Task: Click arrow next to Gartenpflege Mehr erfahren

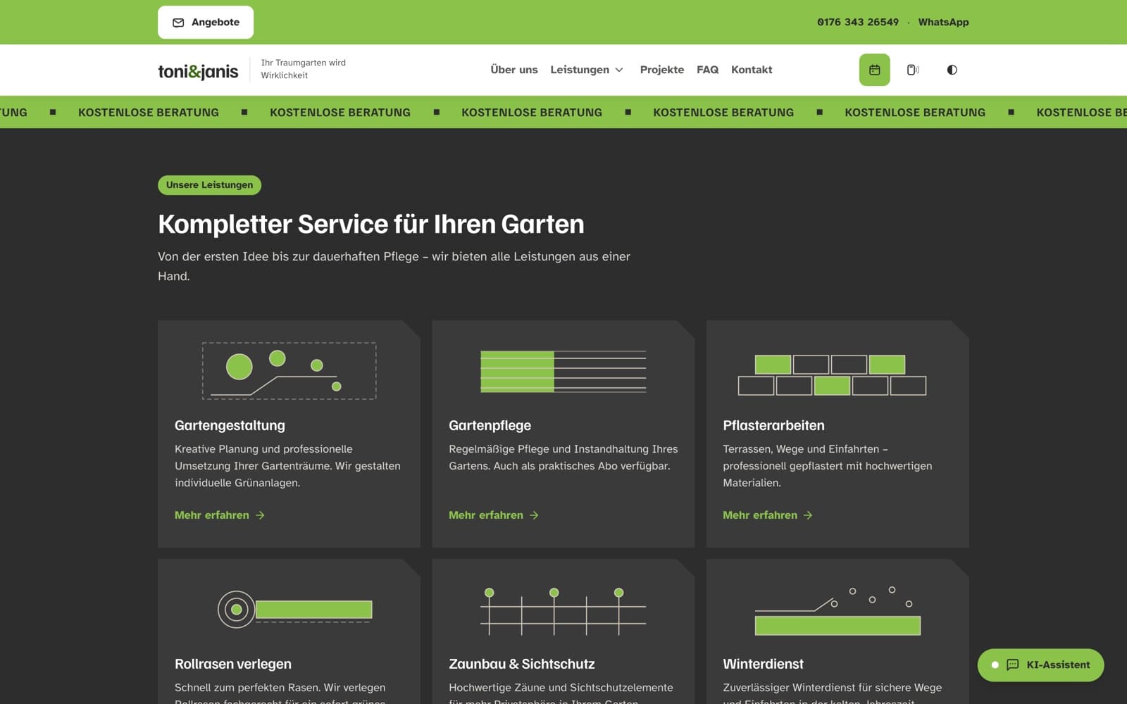Action: (534, 515)
